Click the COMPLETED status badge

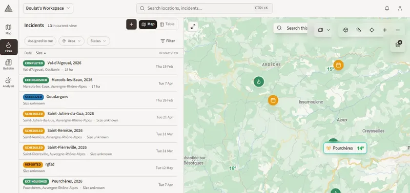34,63
